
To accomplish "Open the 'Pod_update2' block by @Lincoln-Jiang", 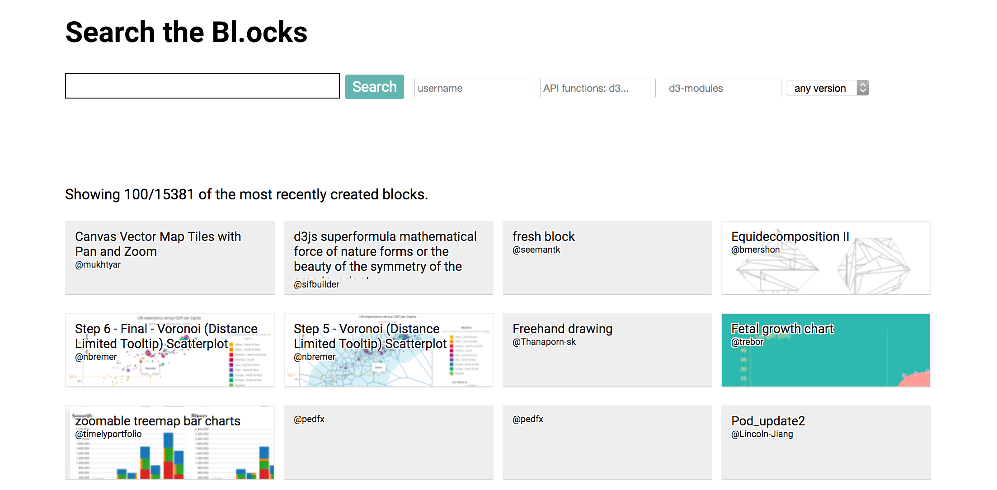I will click(826, 442).
